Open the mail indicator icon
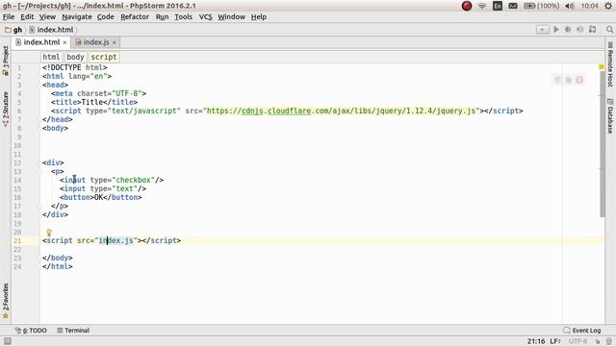The width and height of the screenshot is (616, 346). click(x=513, y=6)
